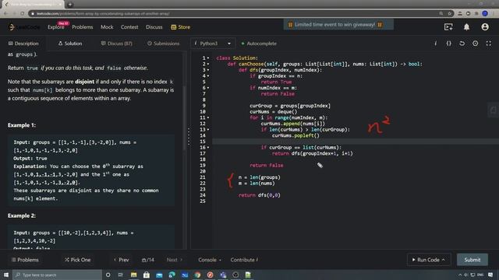Collapse the code fold arrow on line 1

pos(208,58)
